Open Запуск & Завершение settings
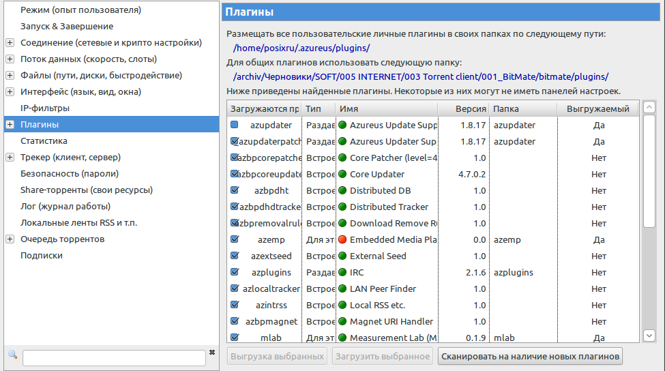This screenshot has width=665, height=371. pos(67,27)
